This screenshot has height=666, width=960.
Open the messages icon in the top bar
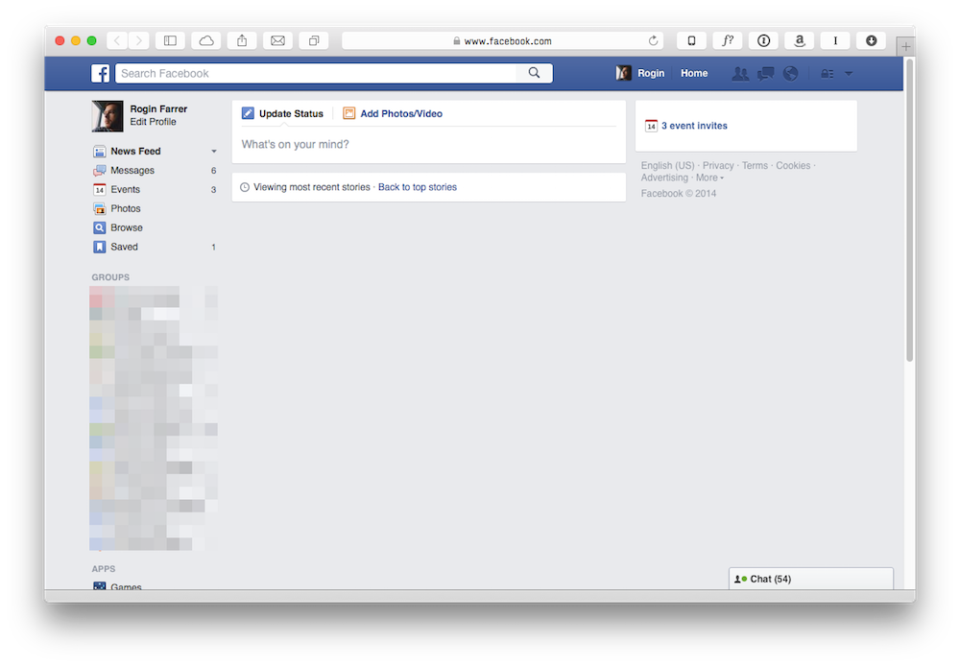pyautogui.click(x=765, y=74)
